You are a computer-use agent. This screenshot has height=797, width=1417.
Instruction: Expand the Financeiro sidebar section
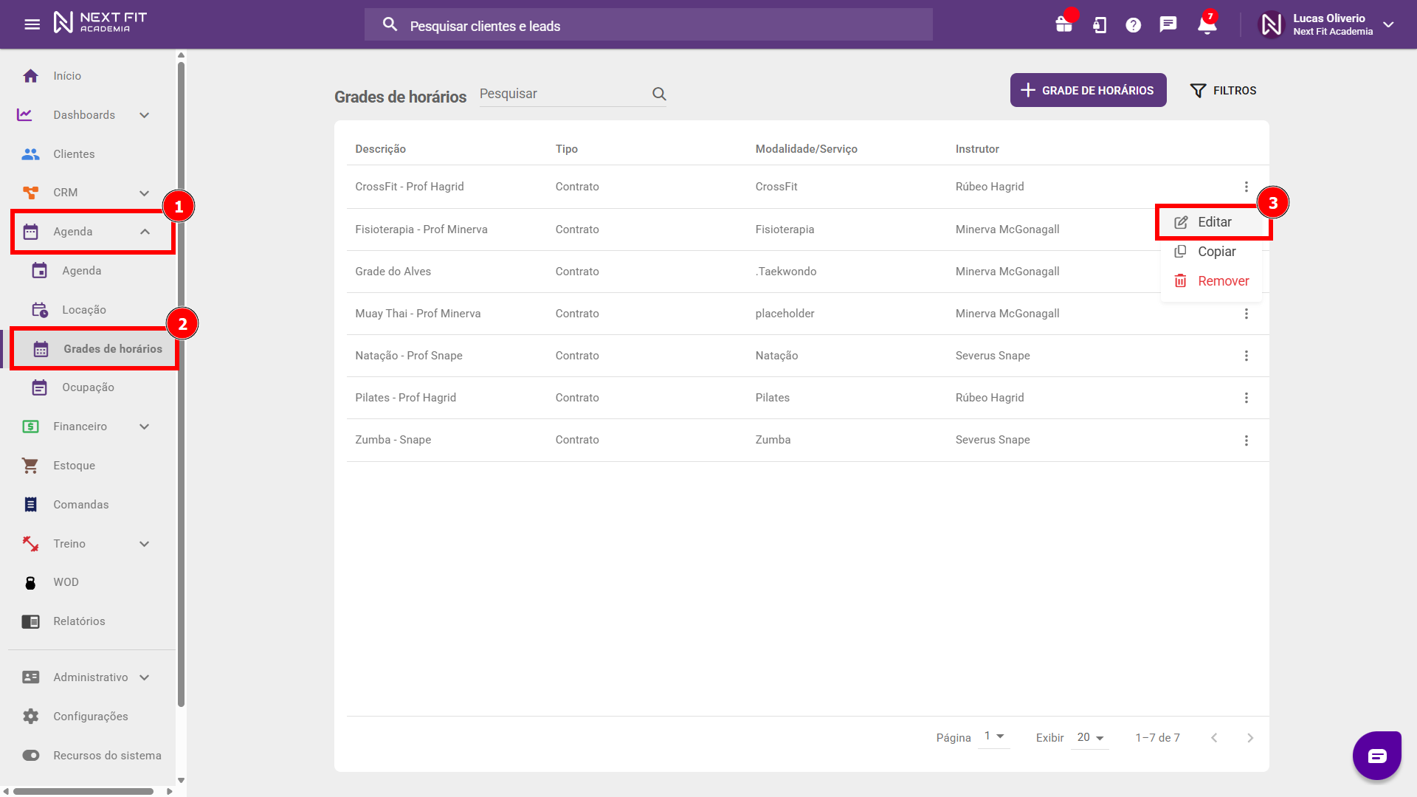pos(145,427)
